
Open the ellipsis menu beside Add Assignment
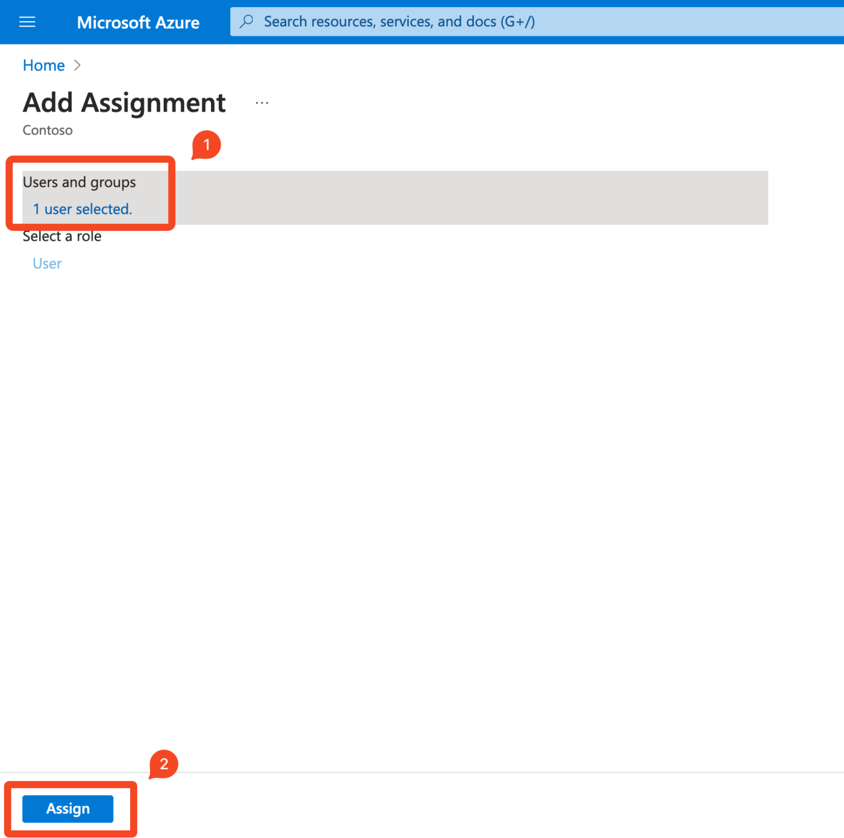[262, 102]
